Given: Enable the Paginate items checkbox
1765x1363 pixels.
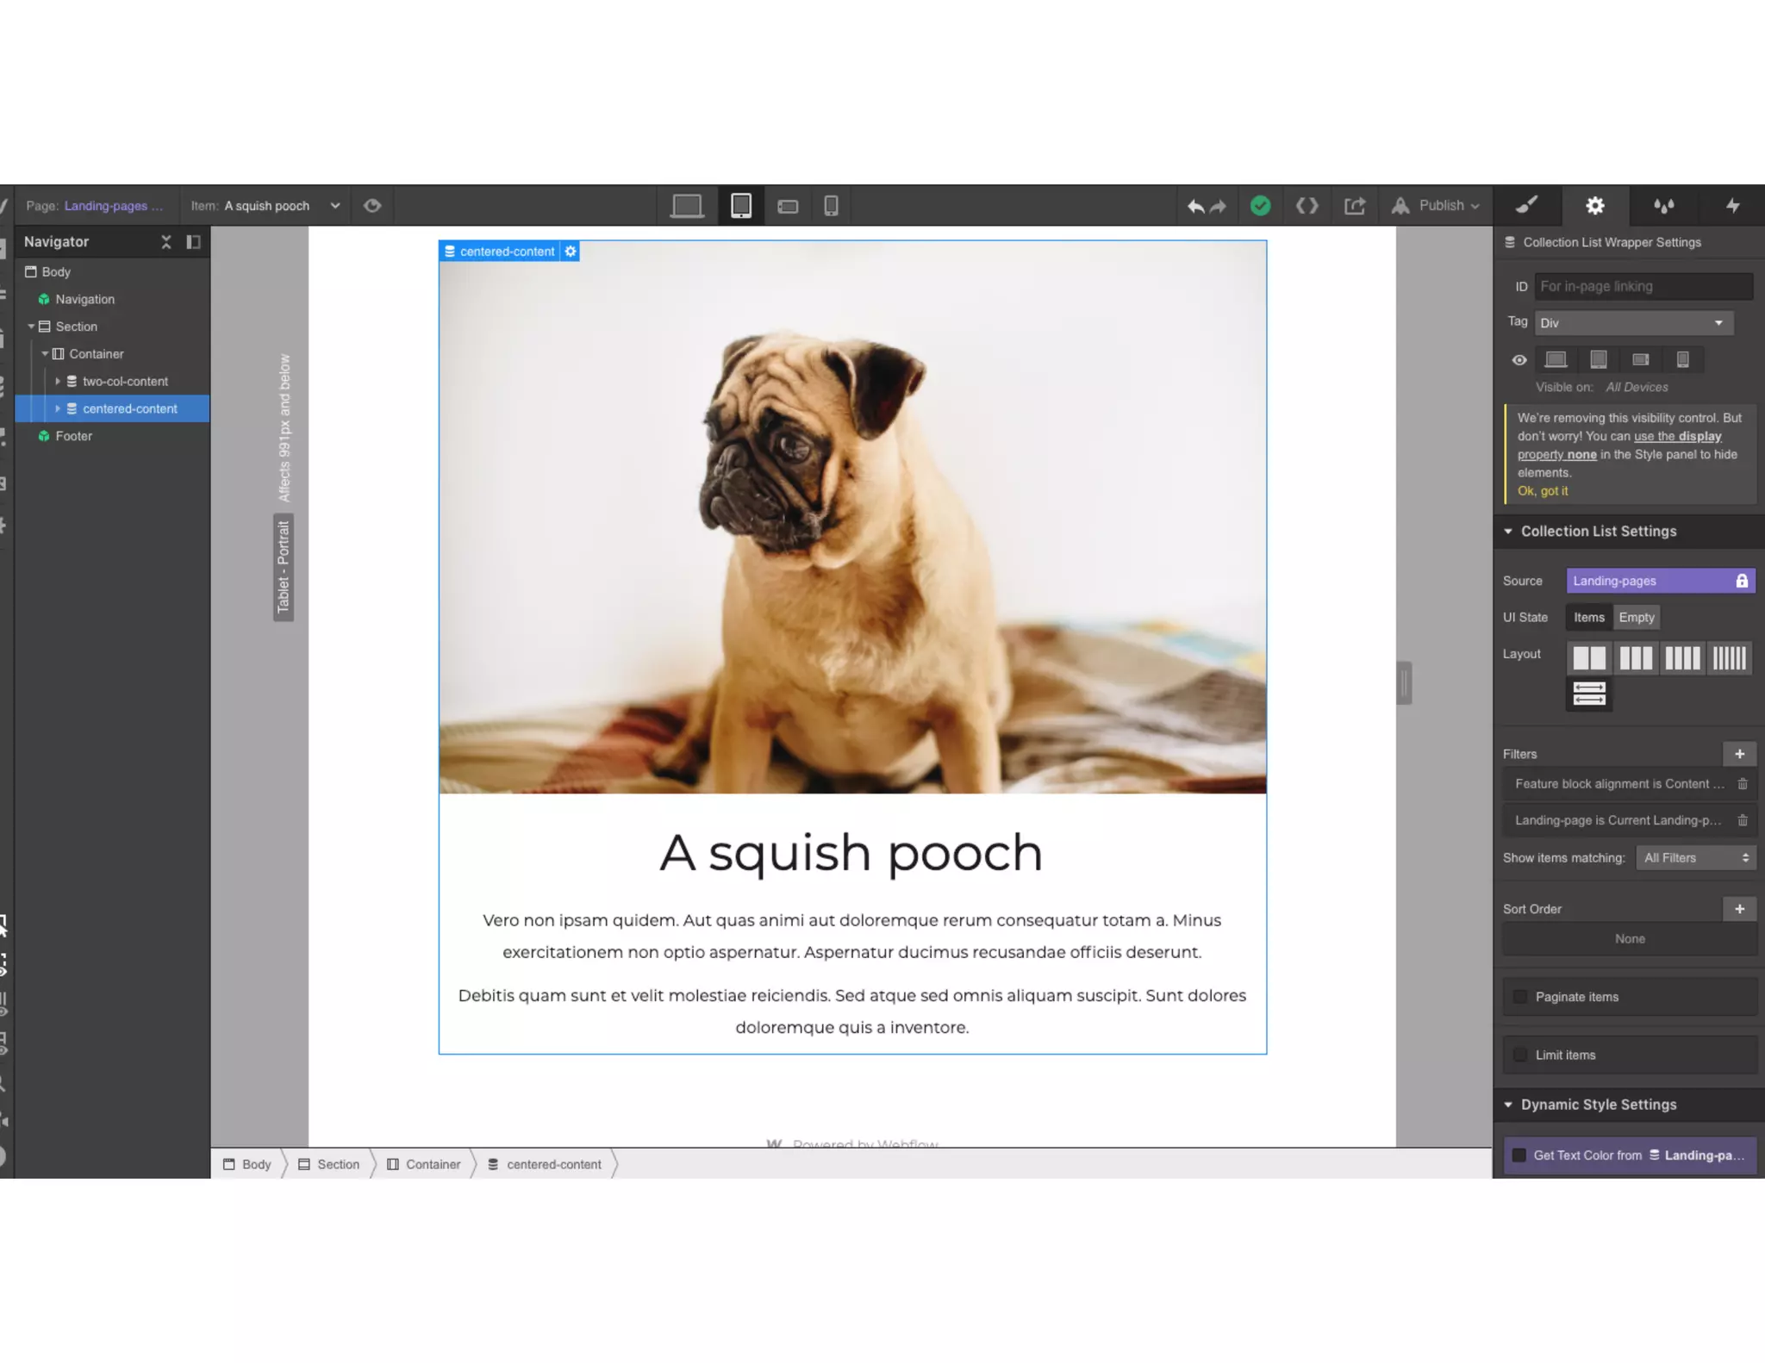Looking at the screenshot, I should point(1520,997).
